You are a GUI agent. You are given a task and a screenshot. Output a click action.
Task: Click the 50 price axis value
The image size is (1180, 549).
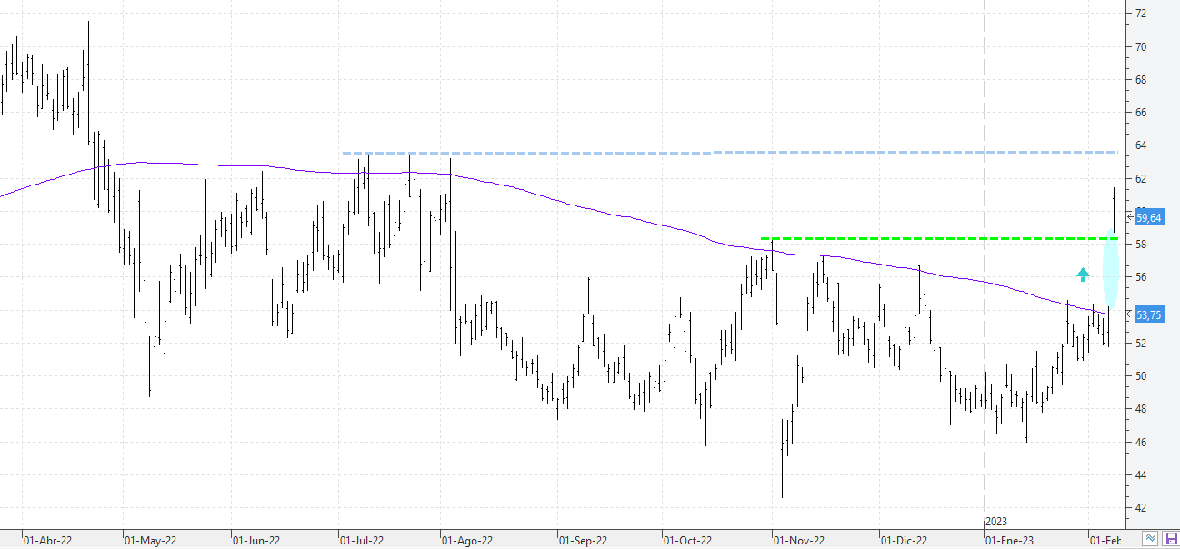pyautogui.click(x=1140, y=376)
